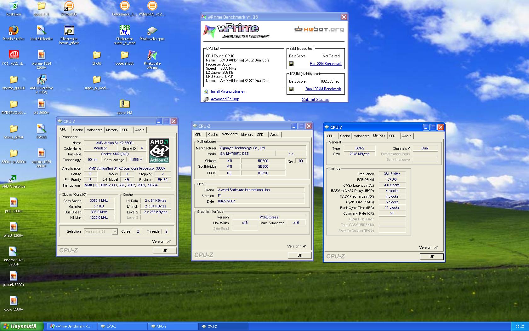Open CPU tab in middle CPU-Z window
This screenshot has width=529, height=331.
[x=198, y=135]
